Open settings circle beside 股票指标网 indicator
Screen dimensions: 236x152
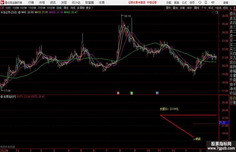(2, 97)
